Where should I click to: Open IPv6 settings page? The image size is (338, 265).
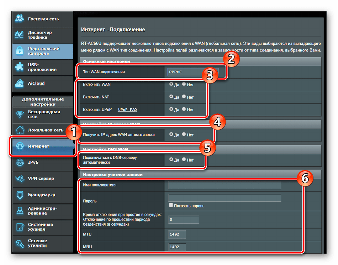[x=43, y=163]
